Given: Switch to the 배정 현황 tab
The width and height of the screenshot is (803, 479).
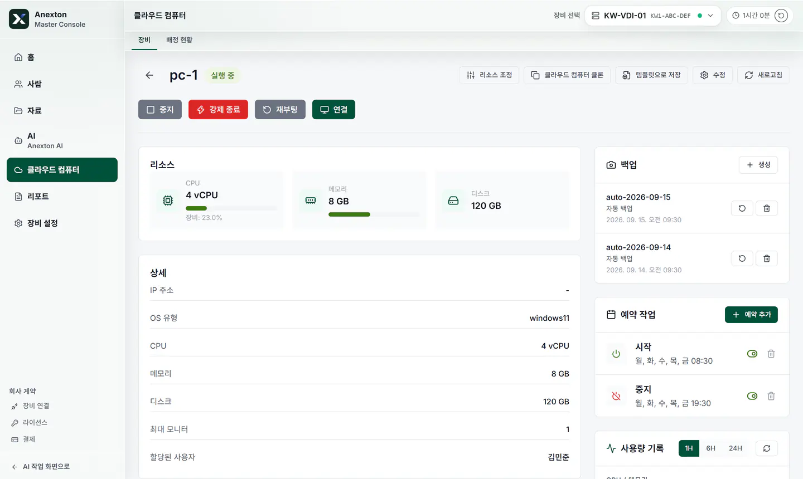Looking at the screenshot, I should [x=180, y=40].
